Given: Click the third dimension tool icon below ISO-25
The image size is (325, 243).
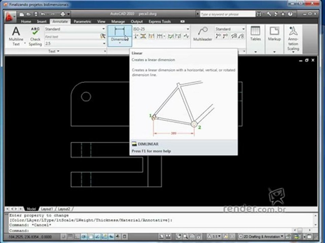Looking at the screenshot, I should coord(151,36).
